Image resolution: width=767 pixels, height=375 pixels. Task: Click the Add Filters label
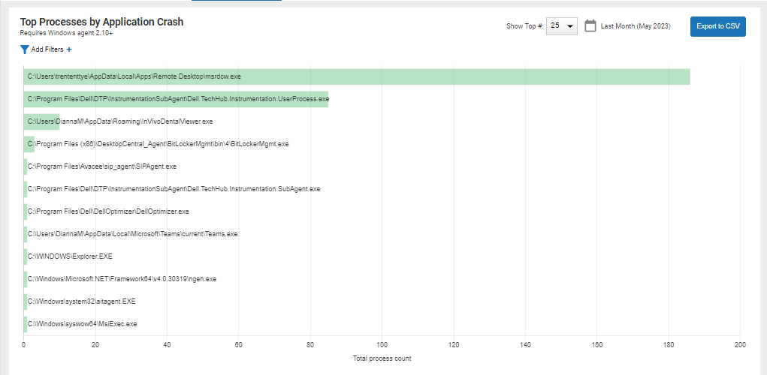click(x=47, y=49)
